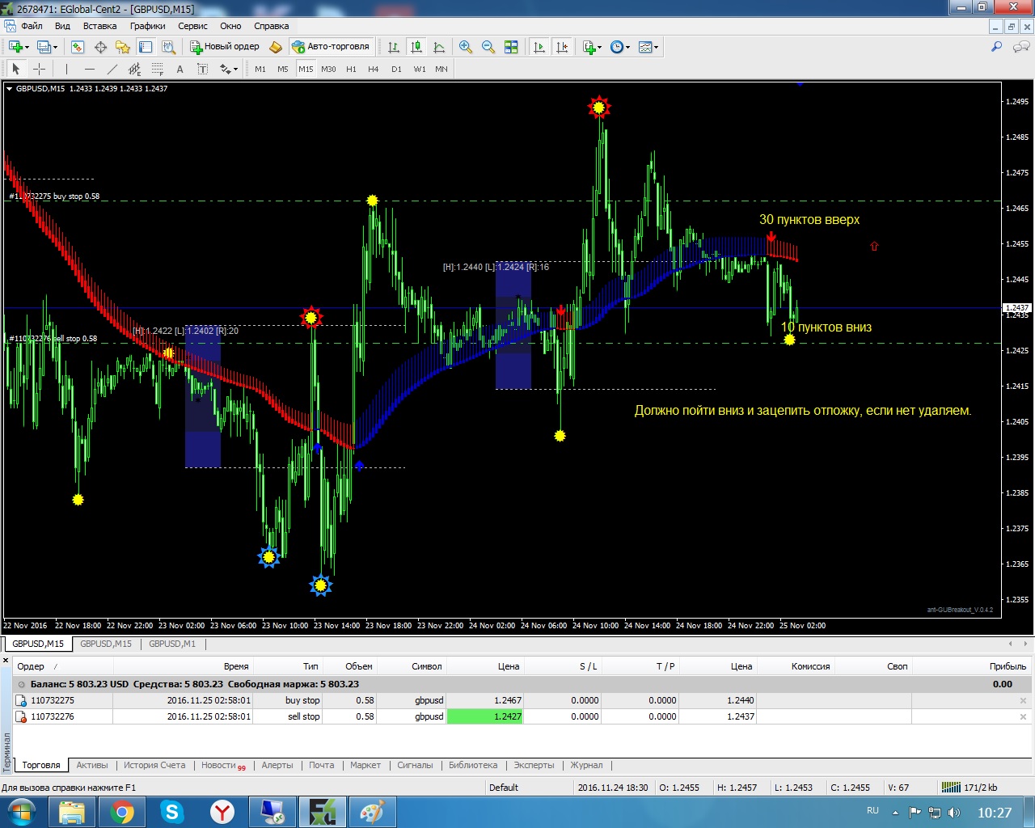Switch chart to candlesticks
The width and height of the screenshot is (1035, 828).
pyautogui.click(x=416, y=47)
